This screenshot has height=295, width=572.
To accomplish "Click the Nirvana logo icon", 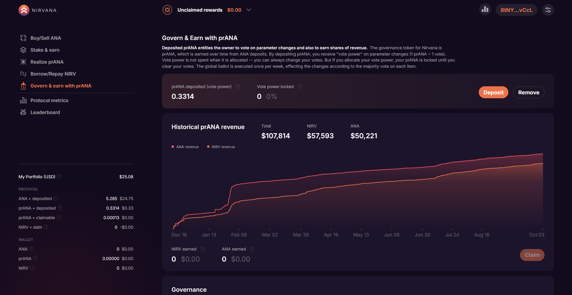I will tap(24, 10).
